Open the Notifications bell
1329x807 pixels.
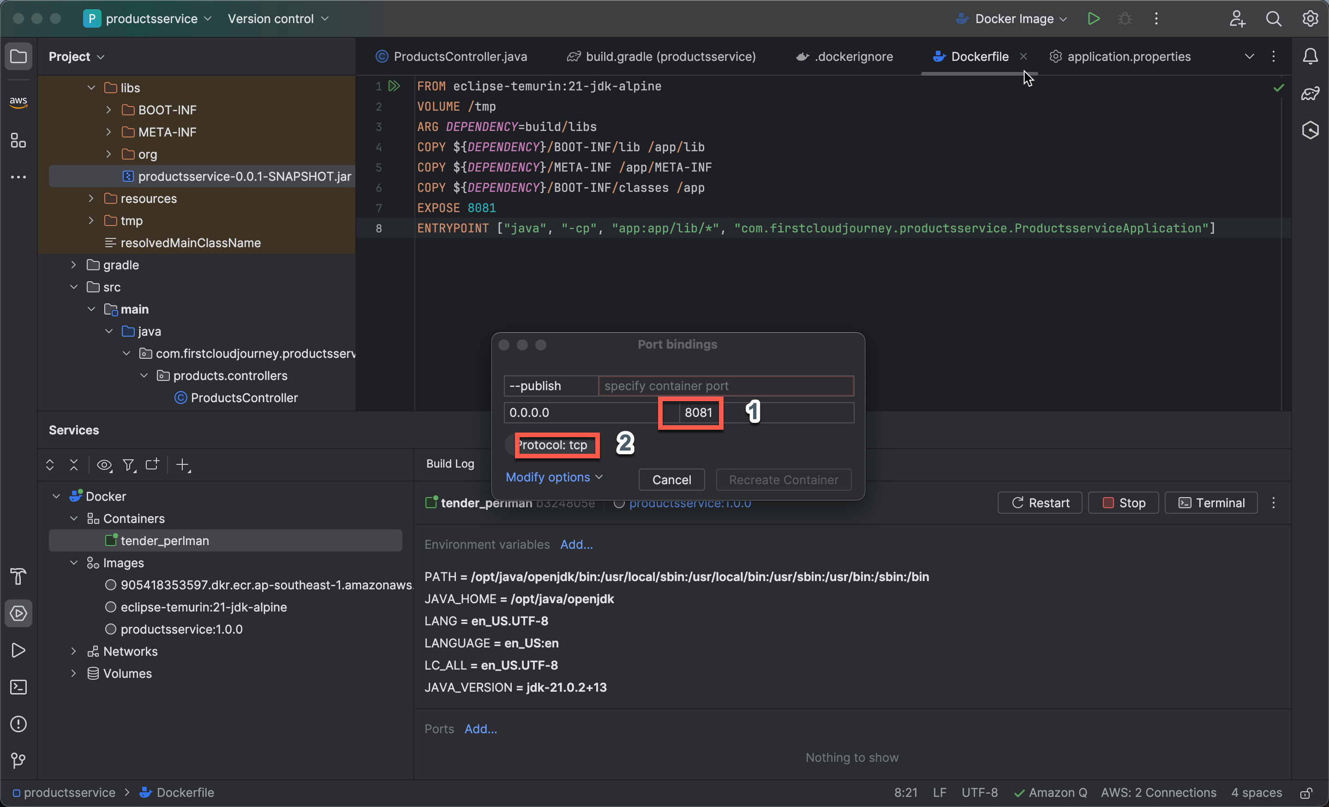point(1310,56)
